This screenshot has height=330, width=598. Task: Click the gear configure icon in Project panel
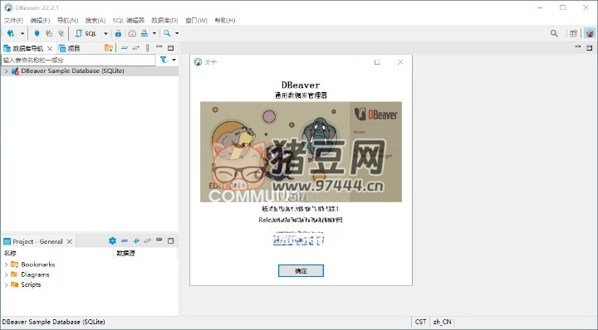pos(112,240)
